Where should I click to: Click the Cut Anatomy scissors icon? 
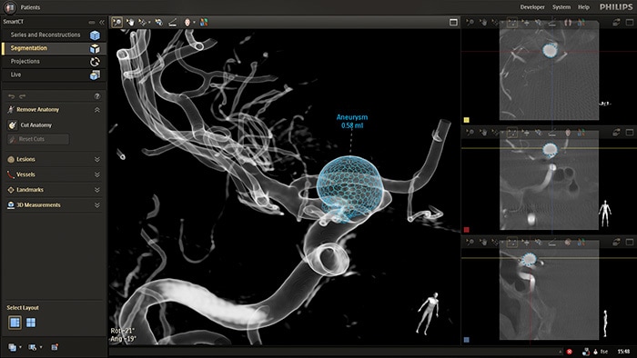tap(12, 125)
